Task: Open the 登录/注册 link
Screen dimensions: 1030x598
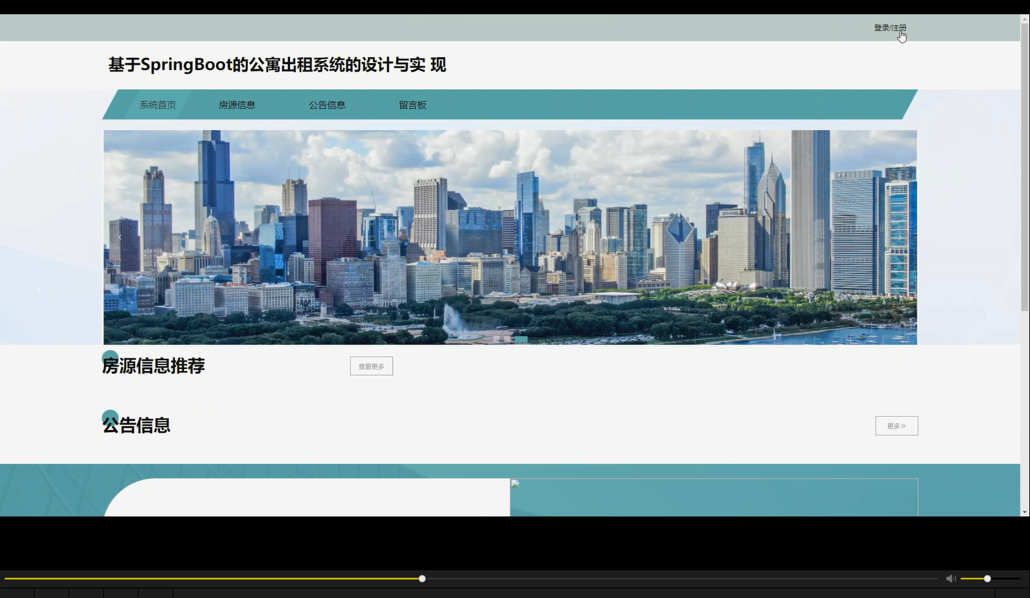Action: tap(890, 27)
